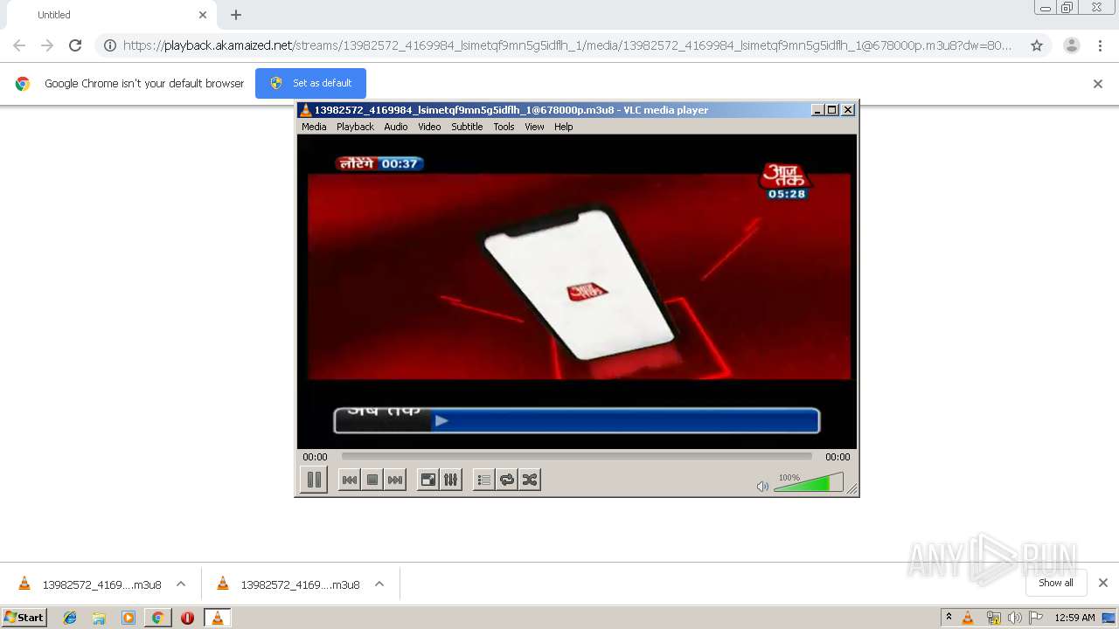Mute the VLC speaker icon
This screenshot has height=629, width=1119.
coord(762,486)
